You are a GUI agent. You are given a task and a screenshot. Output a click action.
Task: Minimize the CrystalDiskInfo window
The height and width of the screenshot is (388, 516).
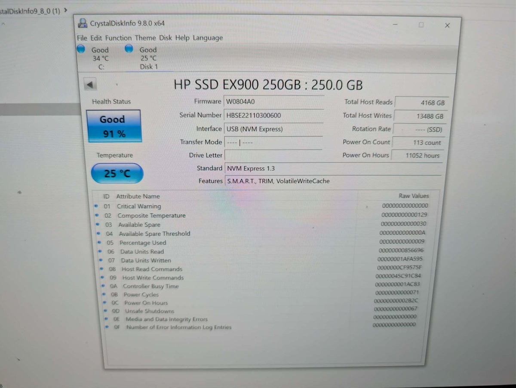point(395,25)
